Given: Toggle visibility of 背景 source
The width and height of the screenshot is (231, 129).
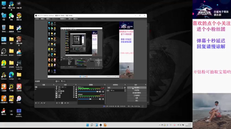Looking at the screenshot, I should tap(74, 97).
